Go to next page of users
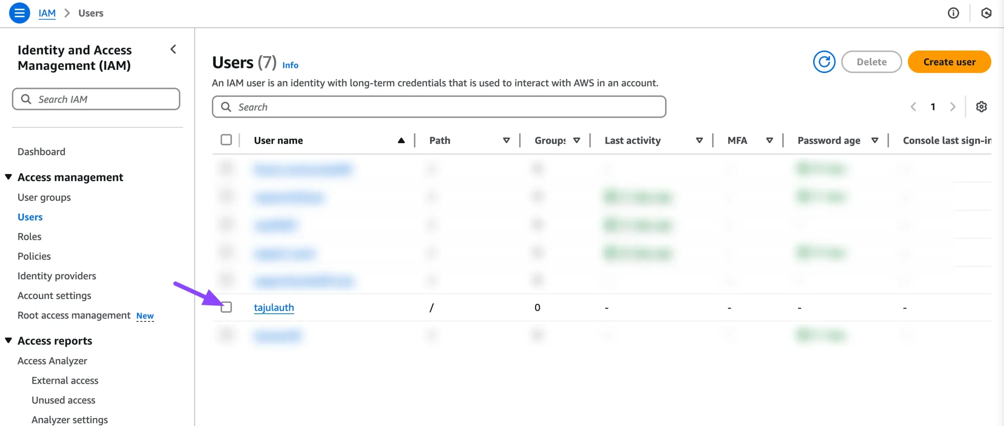This screenshot has height=426, width=1004. coord(953,107)
